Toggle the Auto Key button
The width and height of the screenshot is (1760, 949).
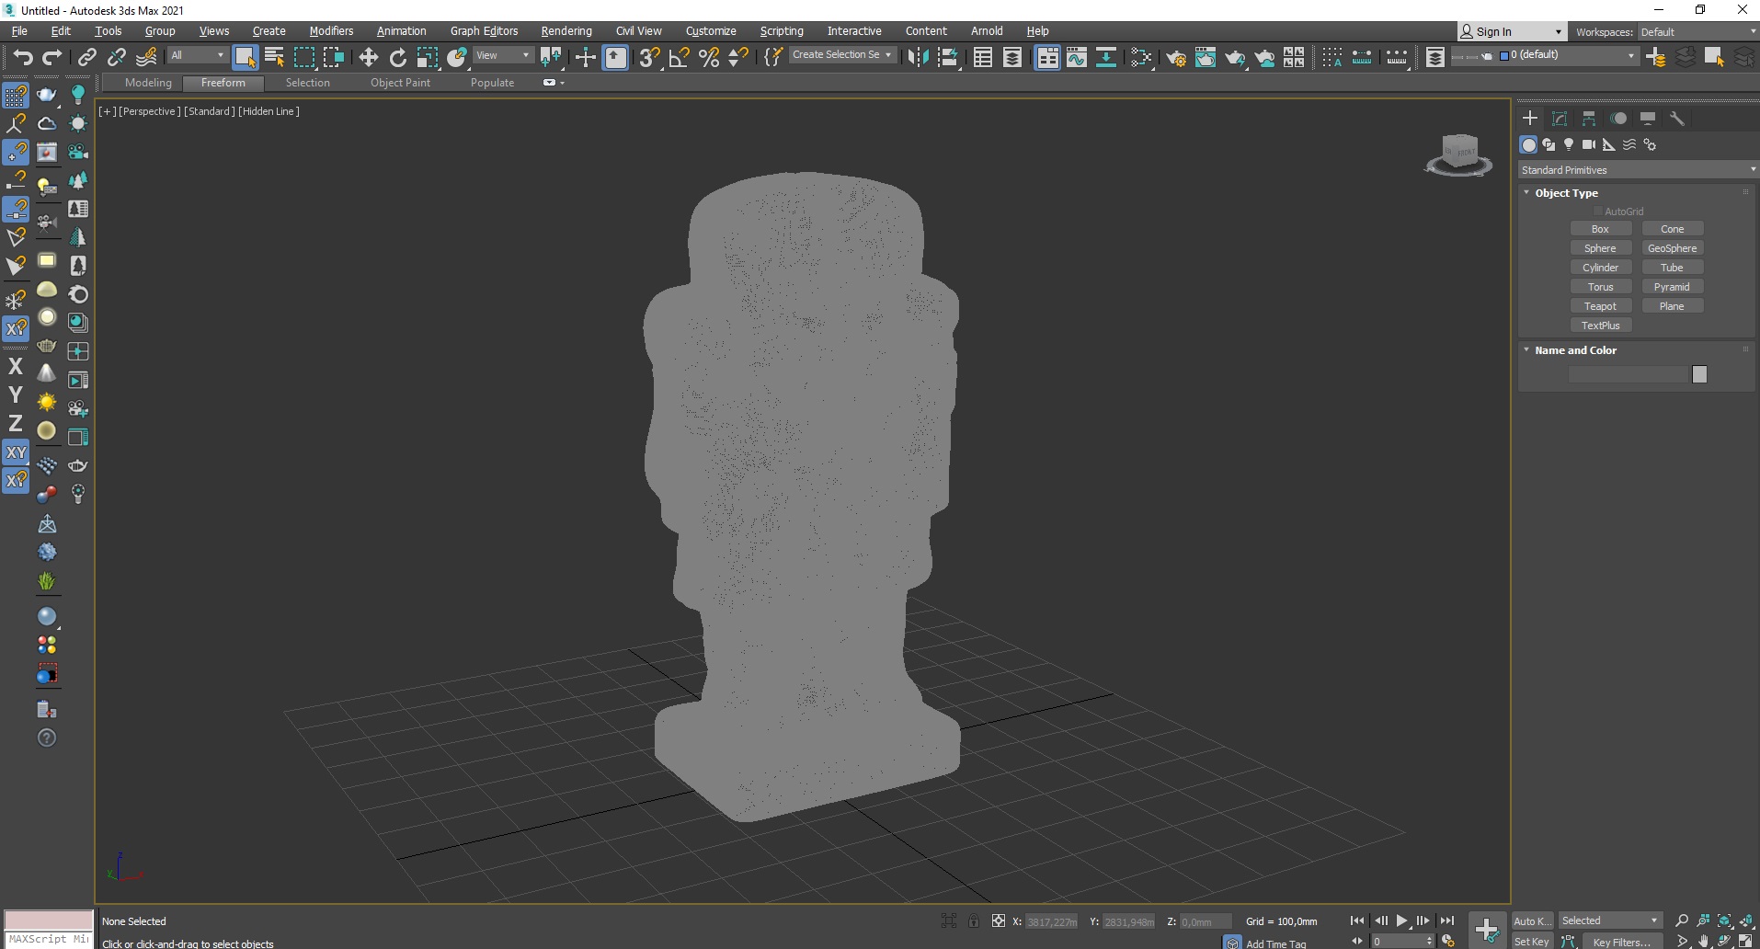point(1532,920)
